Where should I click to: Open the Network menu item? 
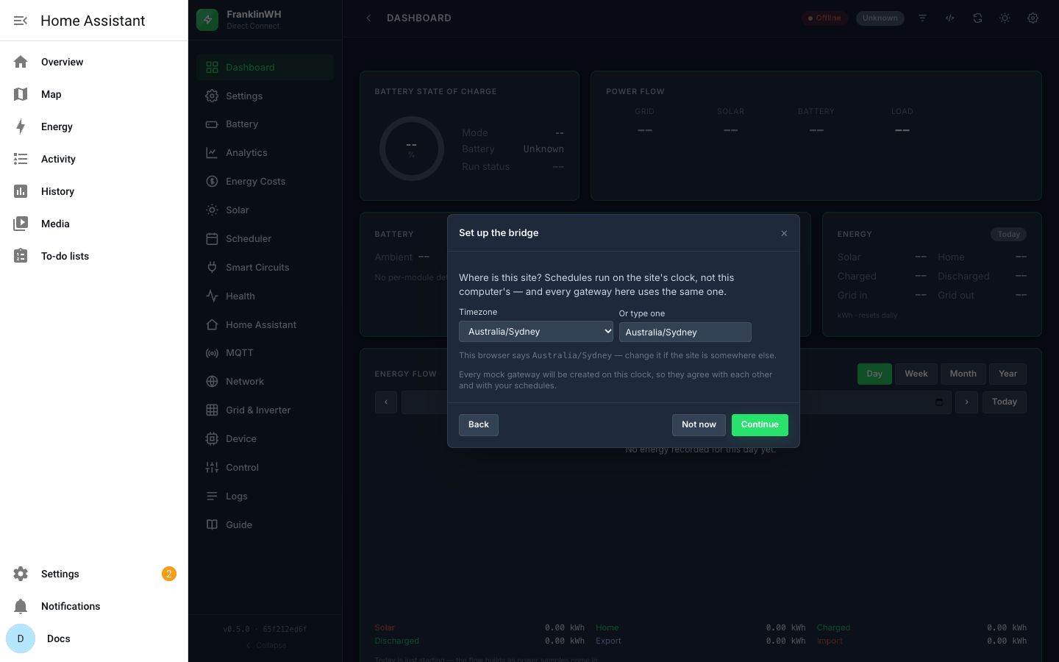[265, 382]
